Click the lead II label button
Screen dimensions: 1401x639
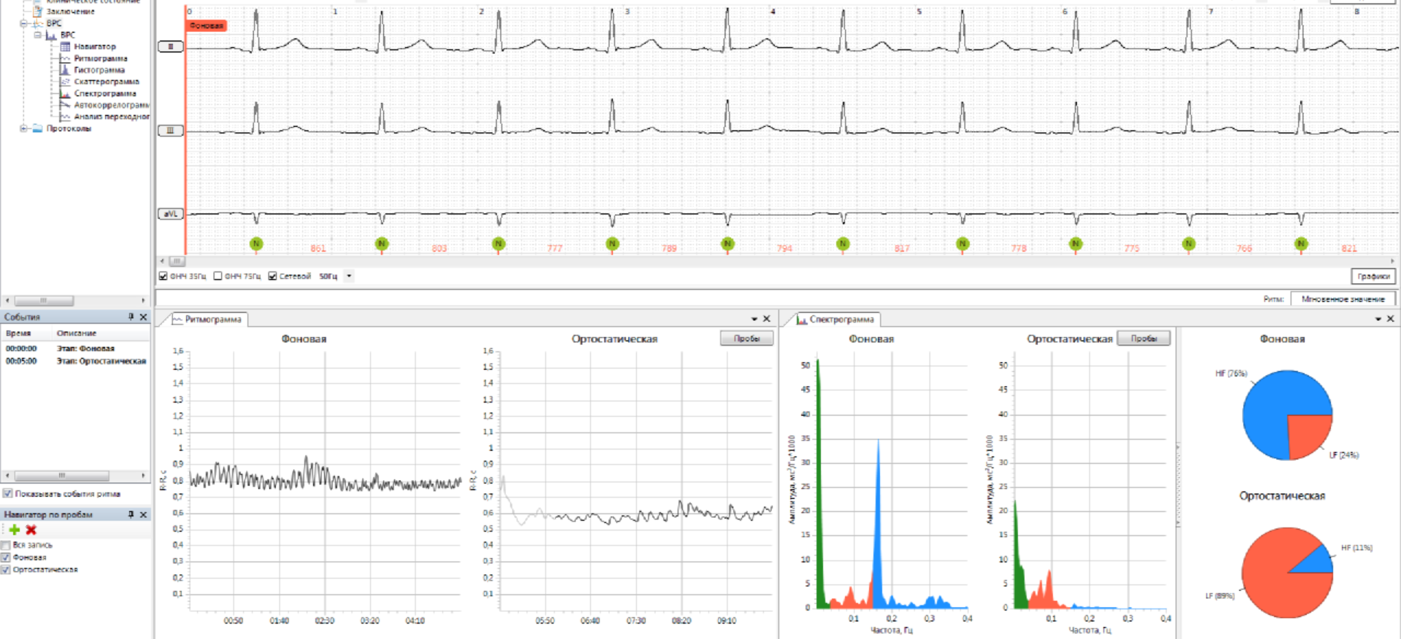[x=171, y=47]
